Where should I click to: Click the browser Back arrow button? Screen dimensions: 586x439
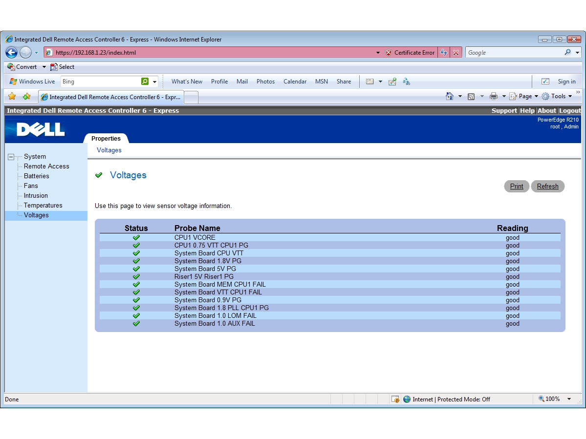pos(12,53)
